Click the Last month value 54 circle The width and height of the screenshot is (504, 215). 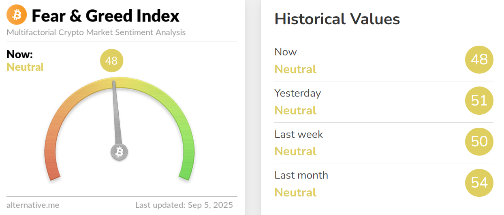tap(479, 183)
